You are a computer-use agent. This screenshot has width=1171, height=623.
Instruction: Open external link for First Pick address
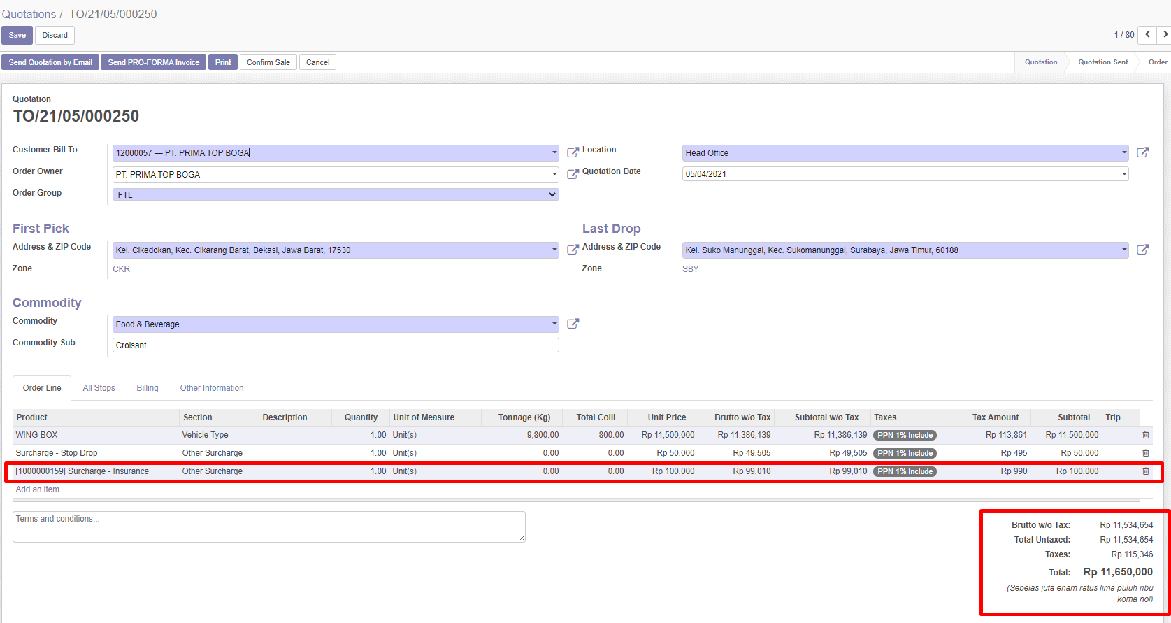click(573, 250)
